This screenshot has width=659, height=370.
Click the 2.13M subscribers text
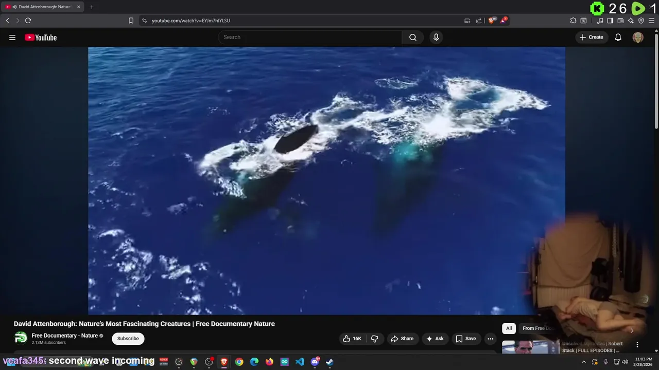pyautogui.click(x=48, y=343)
